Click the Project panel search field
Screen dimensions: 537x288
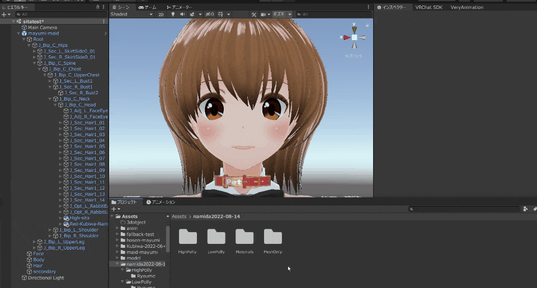[x=464, y=209]
